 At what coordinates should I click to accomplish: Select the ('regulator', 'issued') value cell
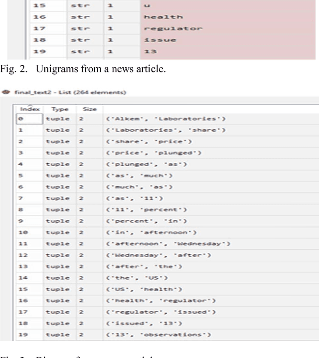(x=162, y=312)
